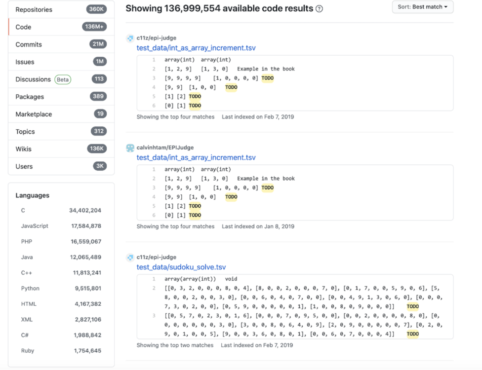Open the Sort: Best match dropdown
Screen dimensions: 482x370
pyautogui.click(x=422, y=7)
